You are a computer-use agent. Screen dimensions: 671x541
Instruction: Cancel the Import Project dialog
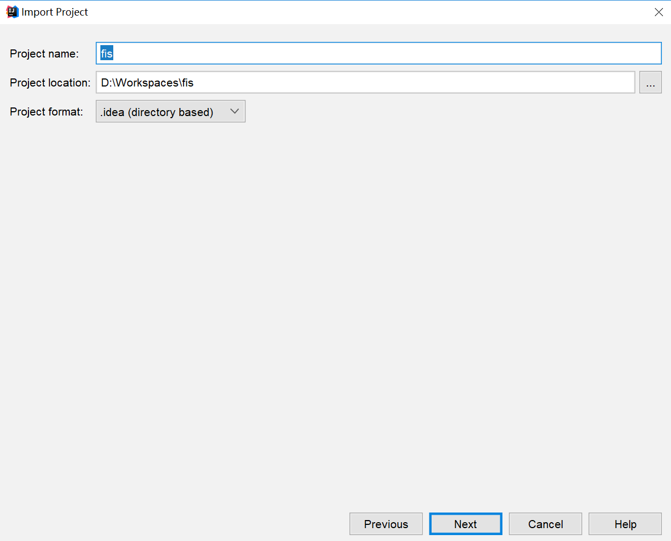click(x=545, y=524)
